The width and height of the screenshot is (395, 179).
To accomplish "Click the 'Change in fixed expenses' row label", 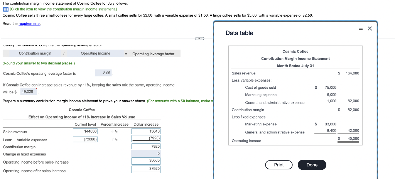I will [x=24, y=154].
